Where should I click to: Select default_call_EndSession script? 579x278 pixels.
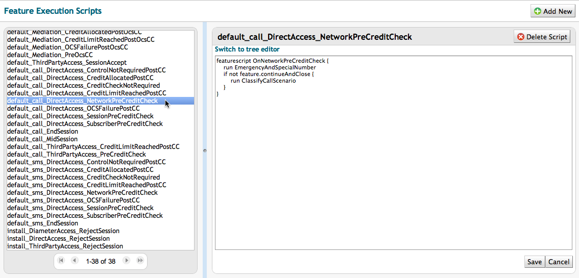point(43,132)
